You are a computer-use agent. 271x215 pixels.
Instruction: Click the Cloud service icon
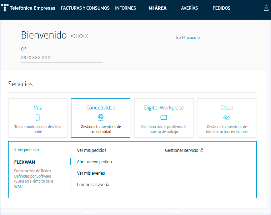pyautogui.click(x=227, y=118)
